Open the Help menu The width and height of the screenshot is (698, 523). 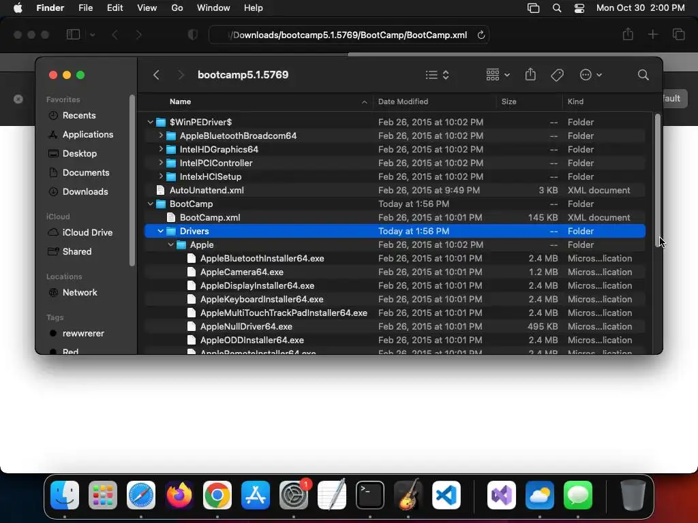click(x=254, y=8)
